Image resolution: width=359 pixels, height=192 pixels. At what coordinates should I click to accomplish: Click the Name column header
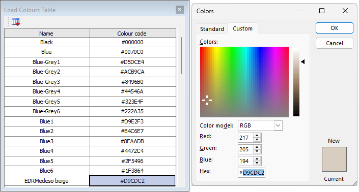click(47, 34)
